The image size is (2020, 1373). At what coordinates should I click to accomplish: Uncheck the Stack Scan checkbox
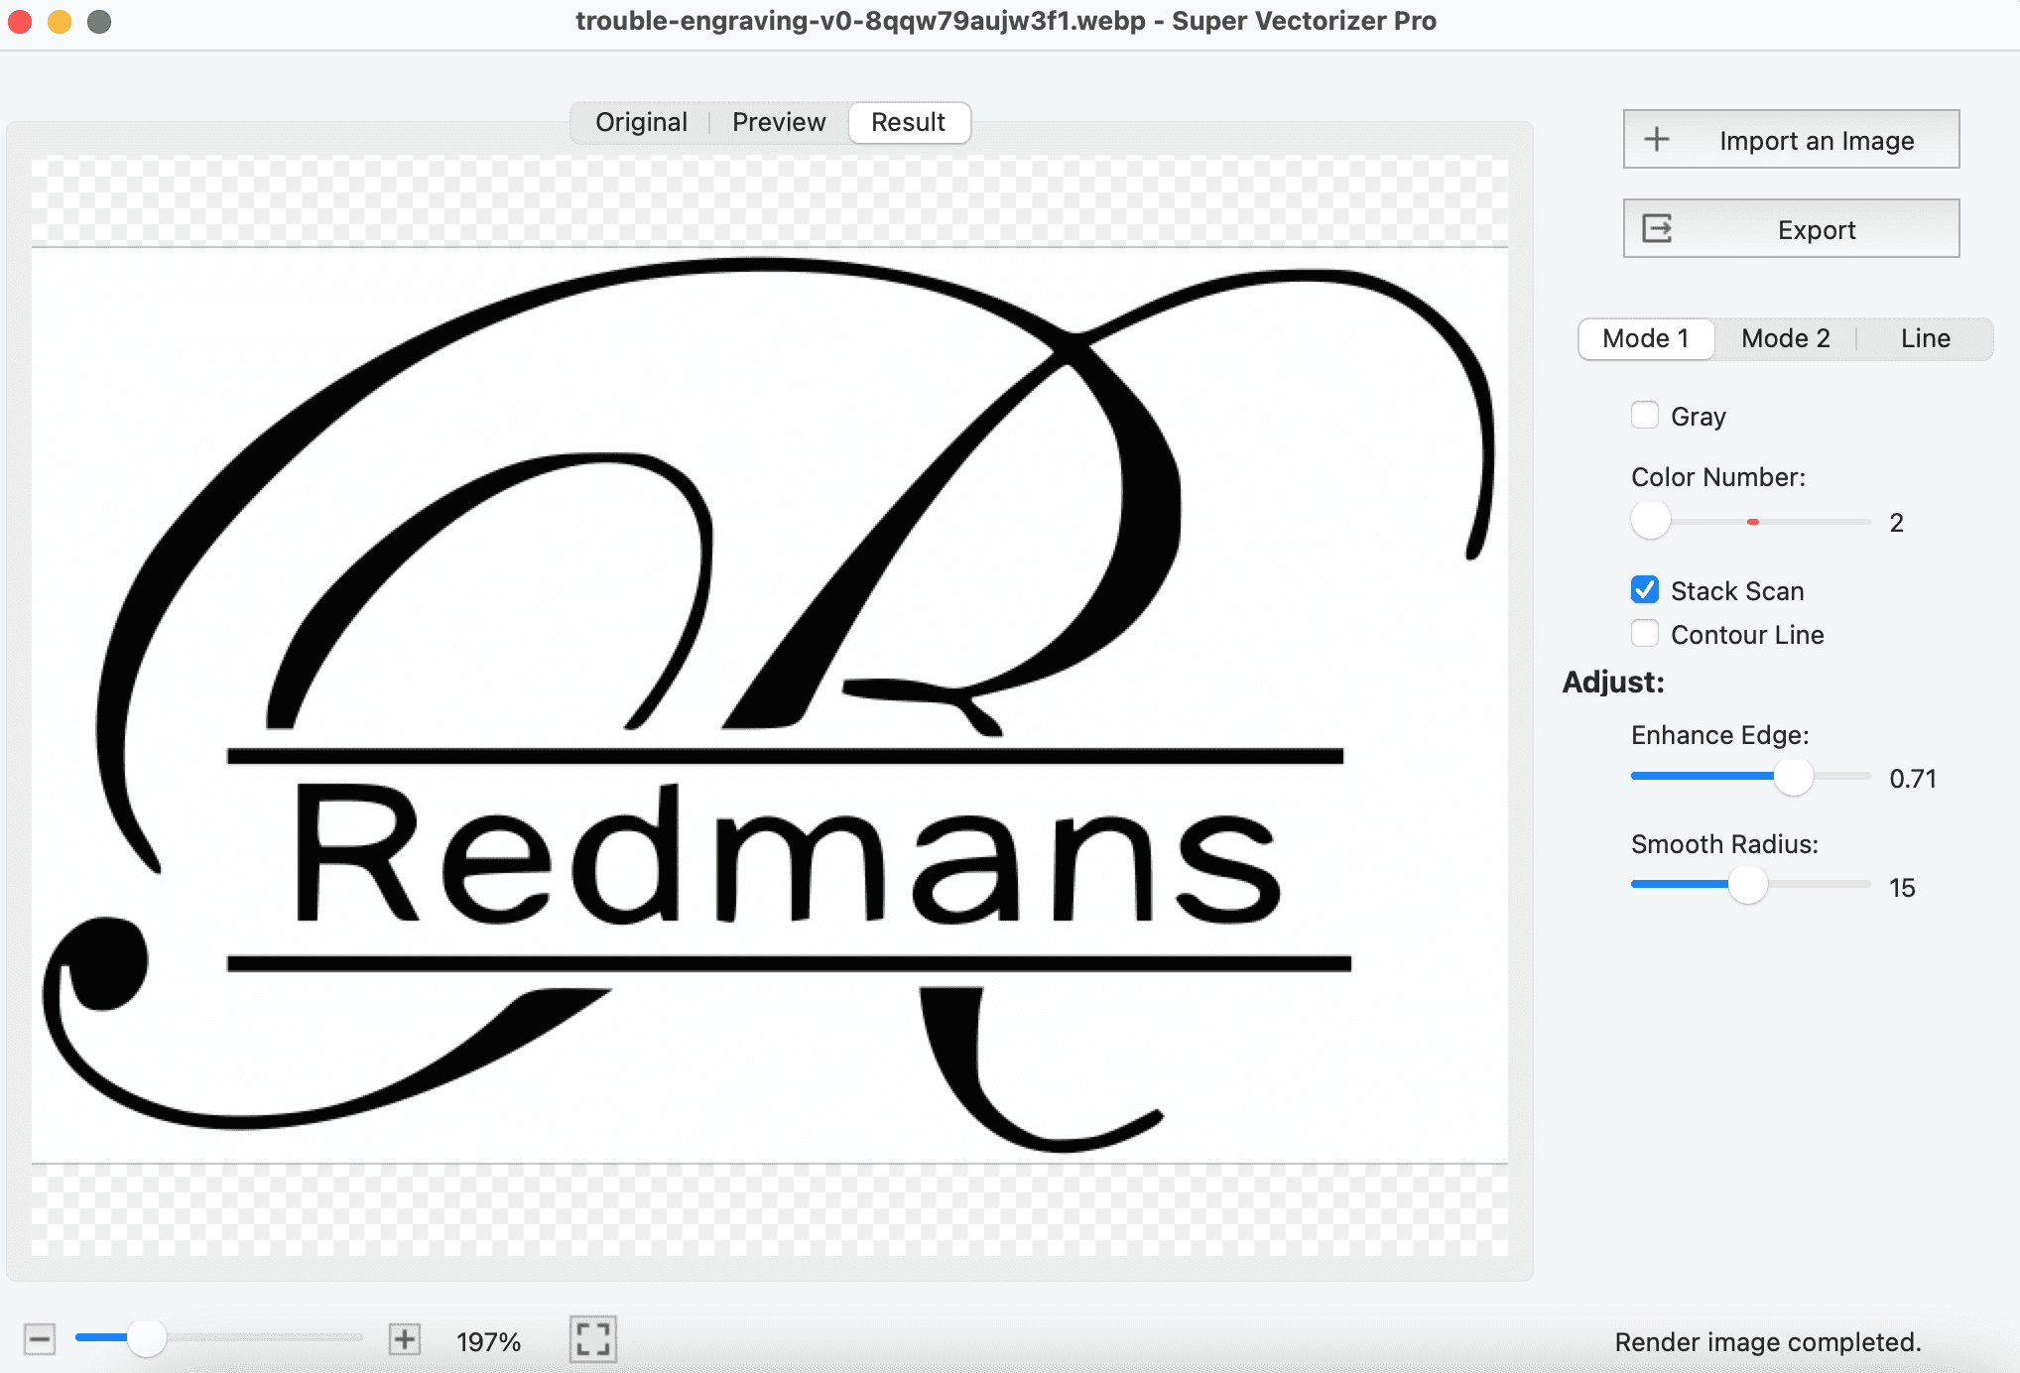click(x=1645, y=589)
